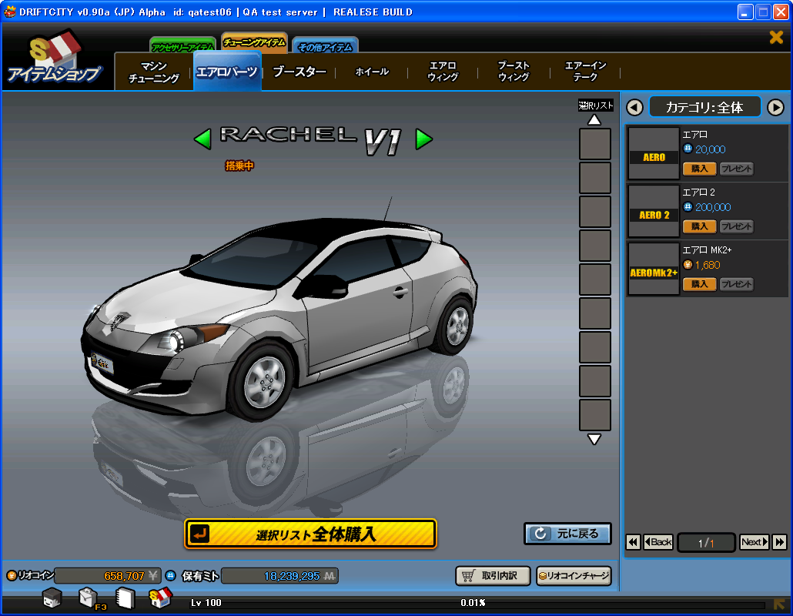Click the yellow 選択リスト全体購入 button

point(310,534)
